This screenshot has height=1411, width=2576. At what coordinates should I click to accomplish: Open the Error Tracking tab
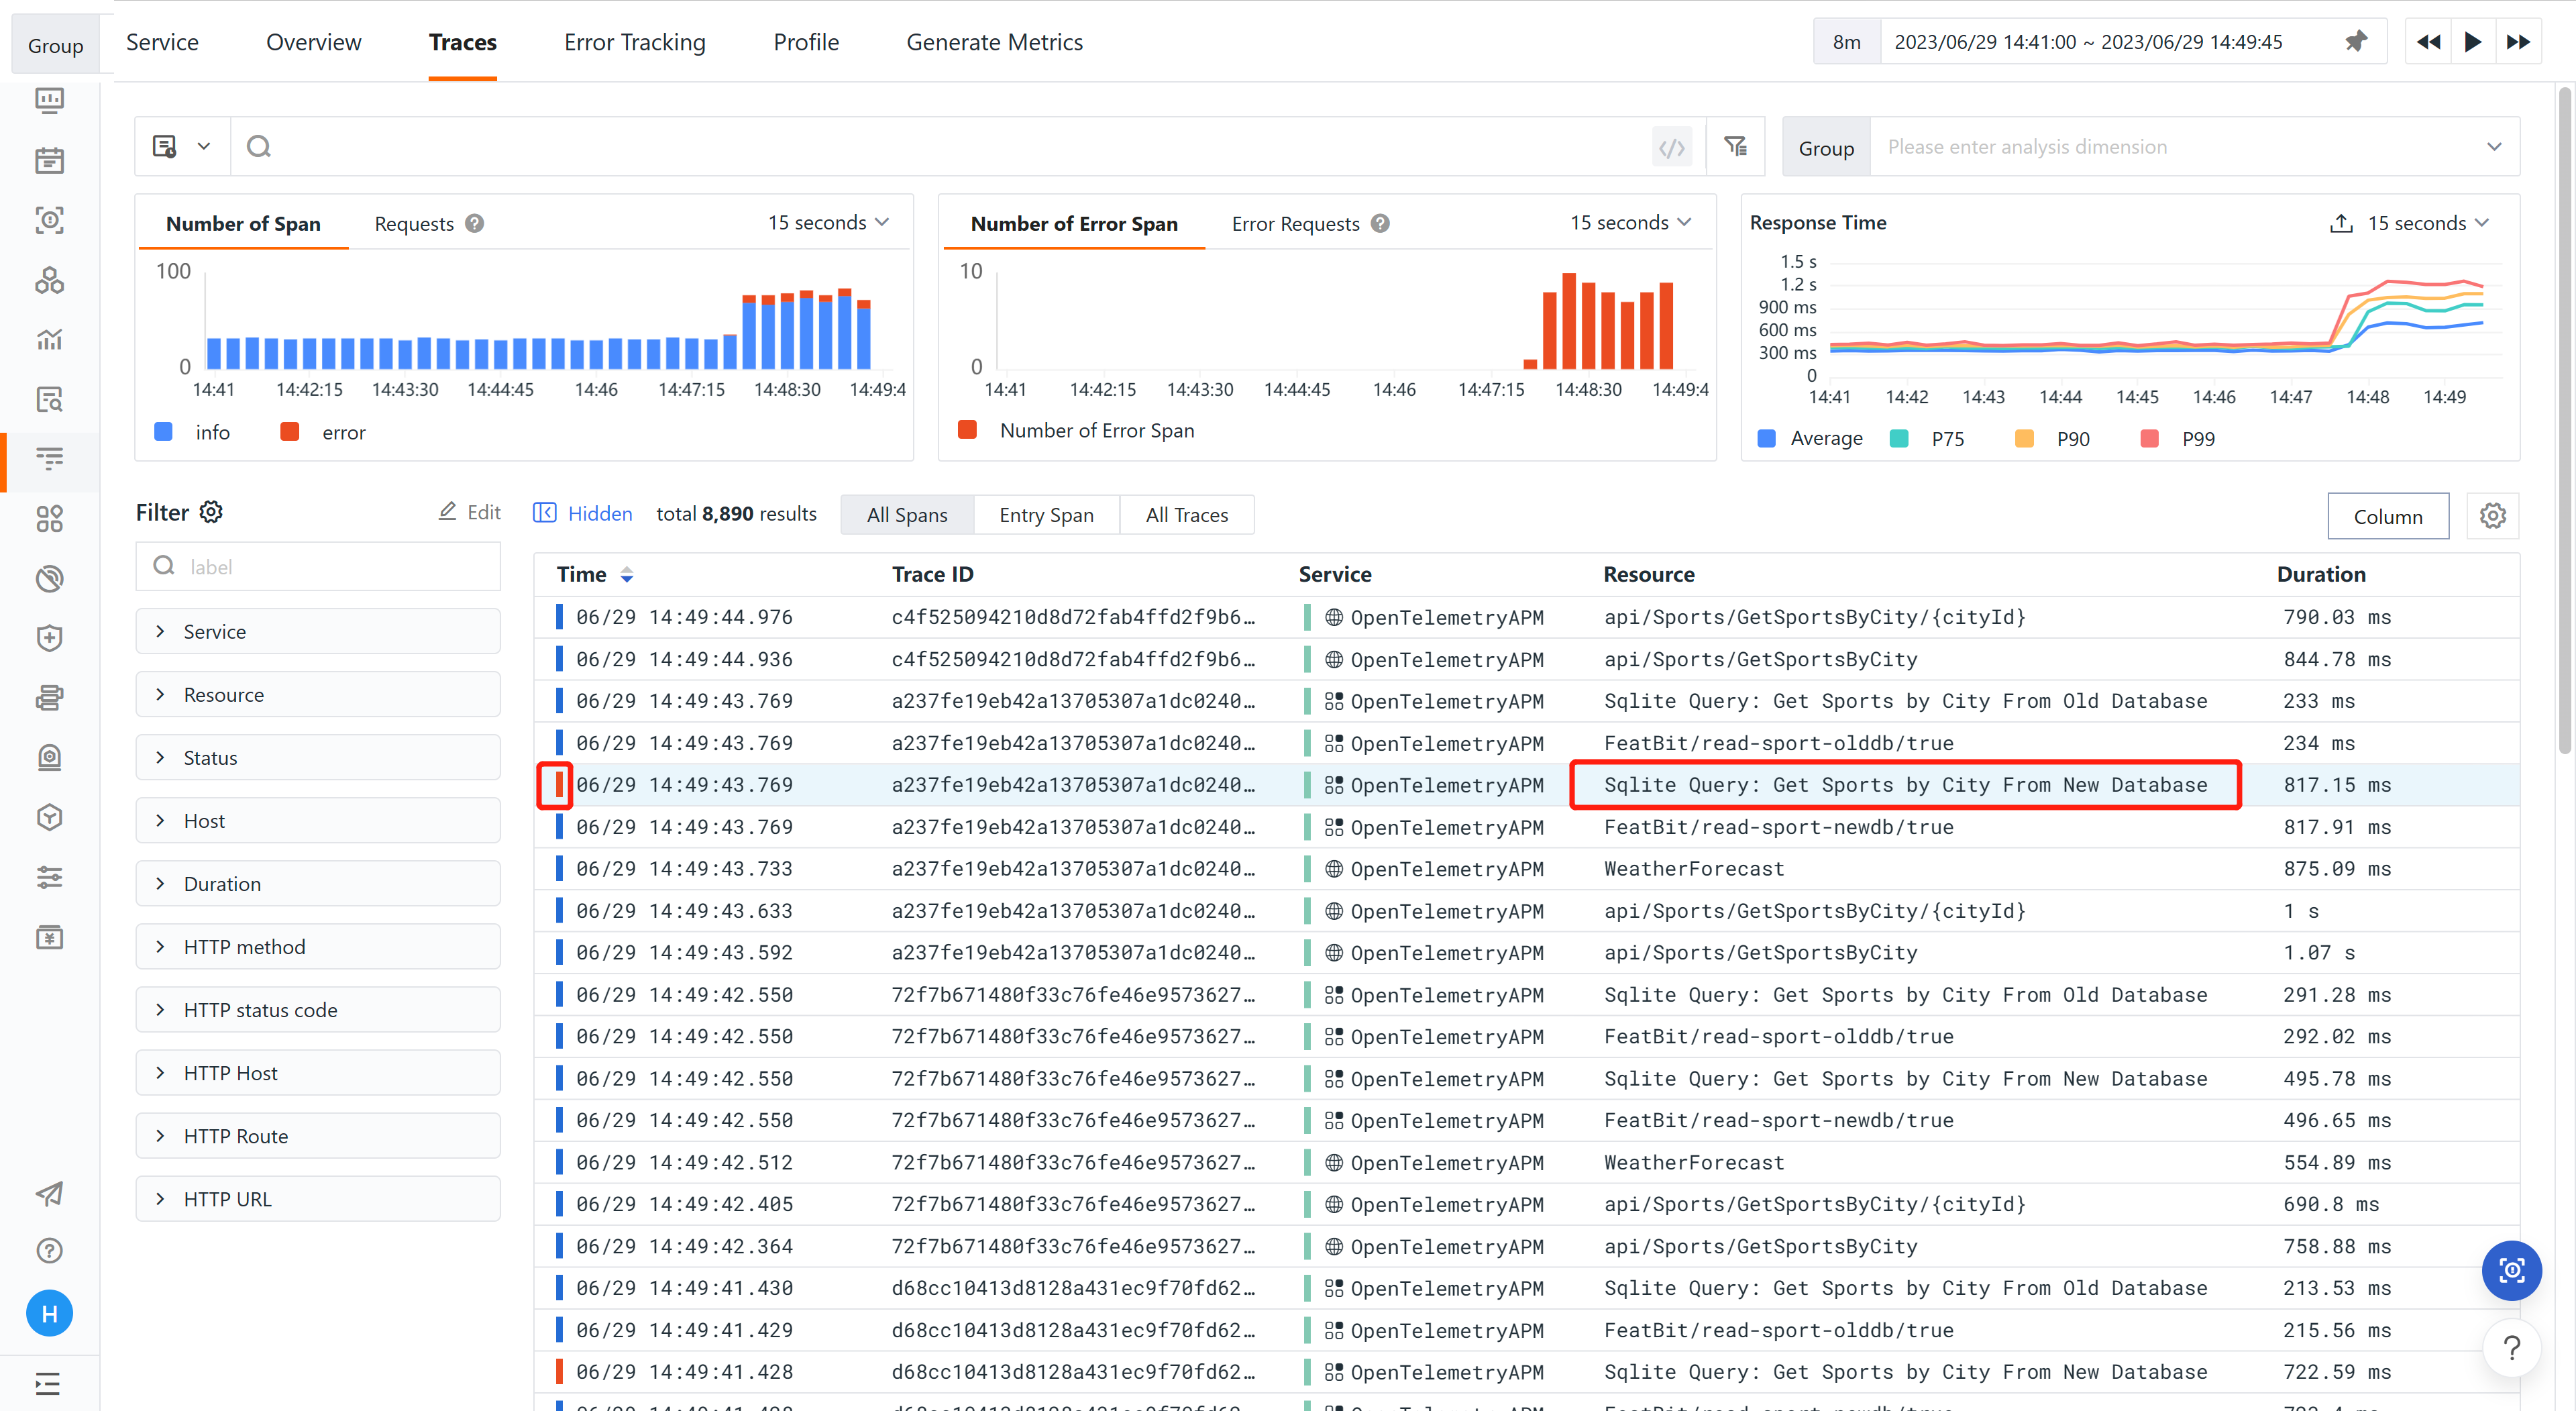[x=634, y=42]
